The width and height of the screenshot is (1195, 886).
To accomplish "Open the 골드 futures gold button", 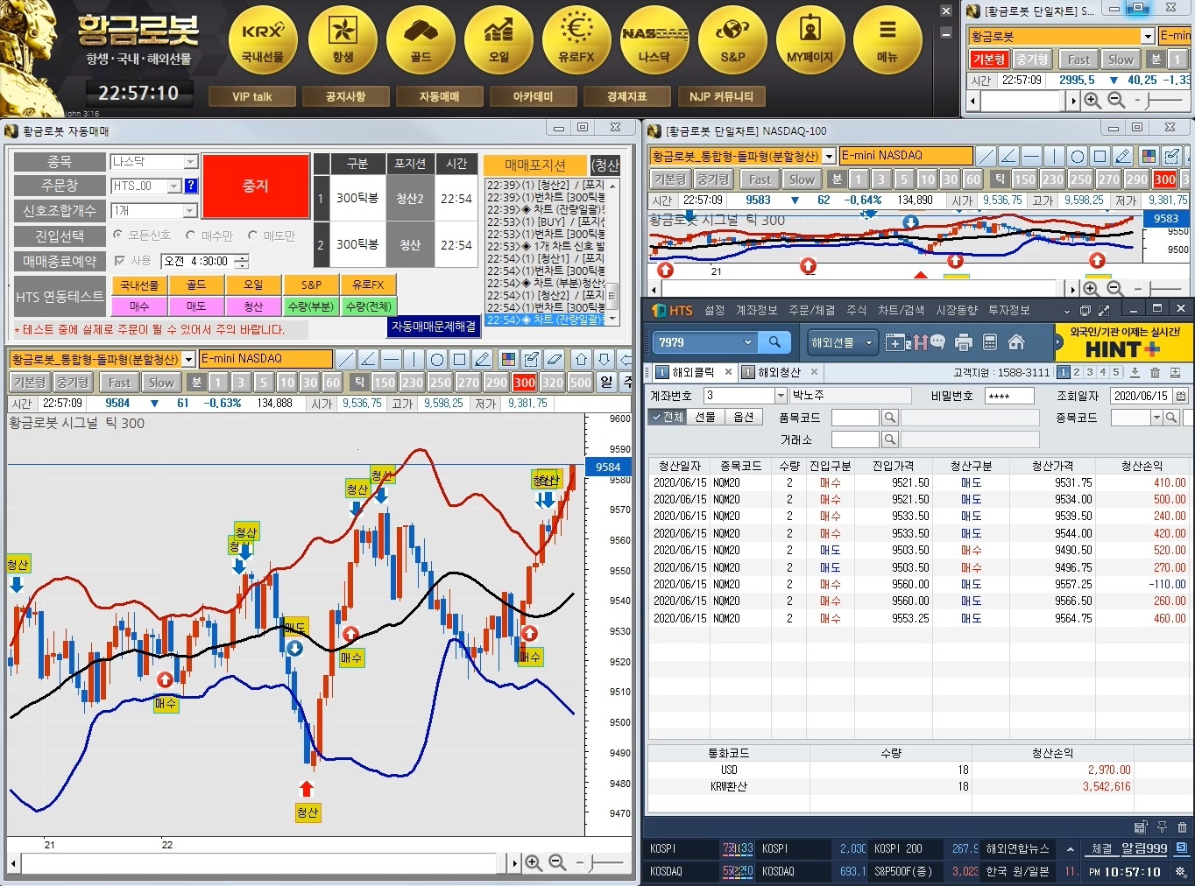I will (421, 40).
